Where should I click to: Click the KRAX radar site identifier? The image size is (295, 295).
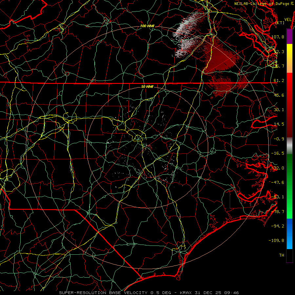click(186, 293)
